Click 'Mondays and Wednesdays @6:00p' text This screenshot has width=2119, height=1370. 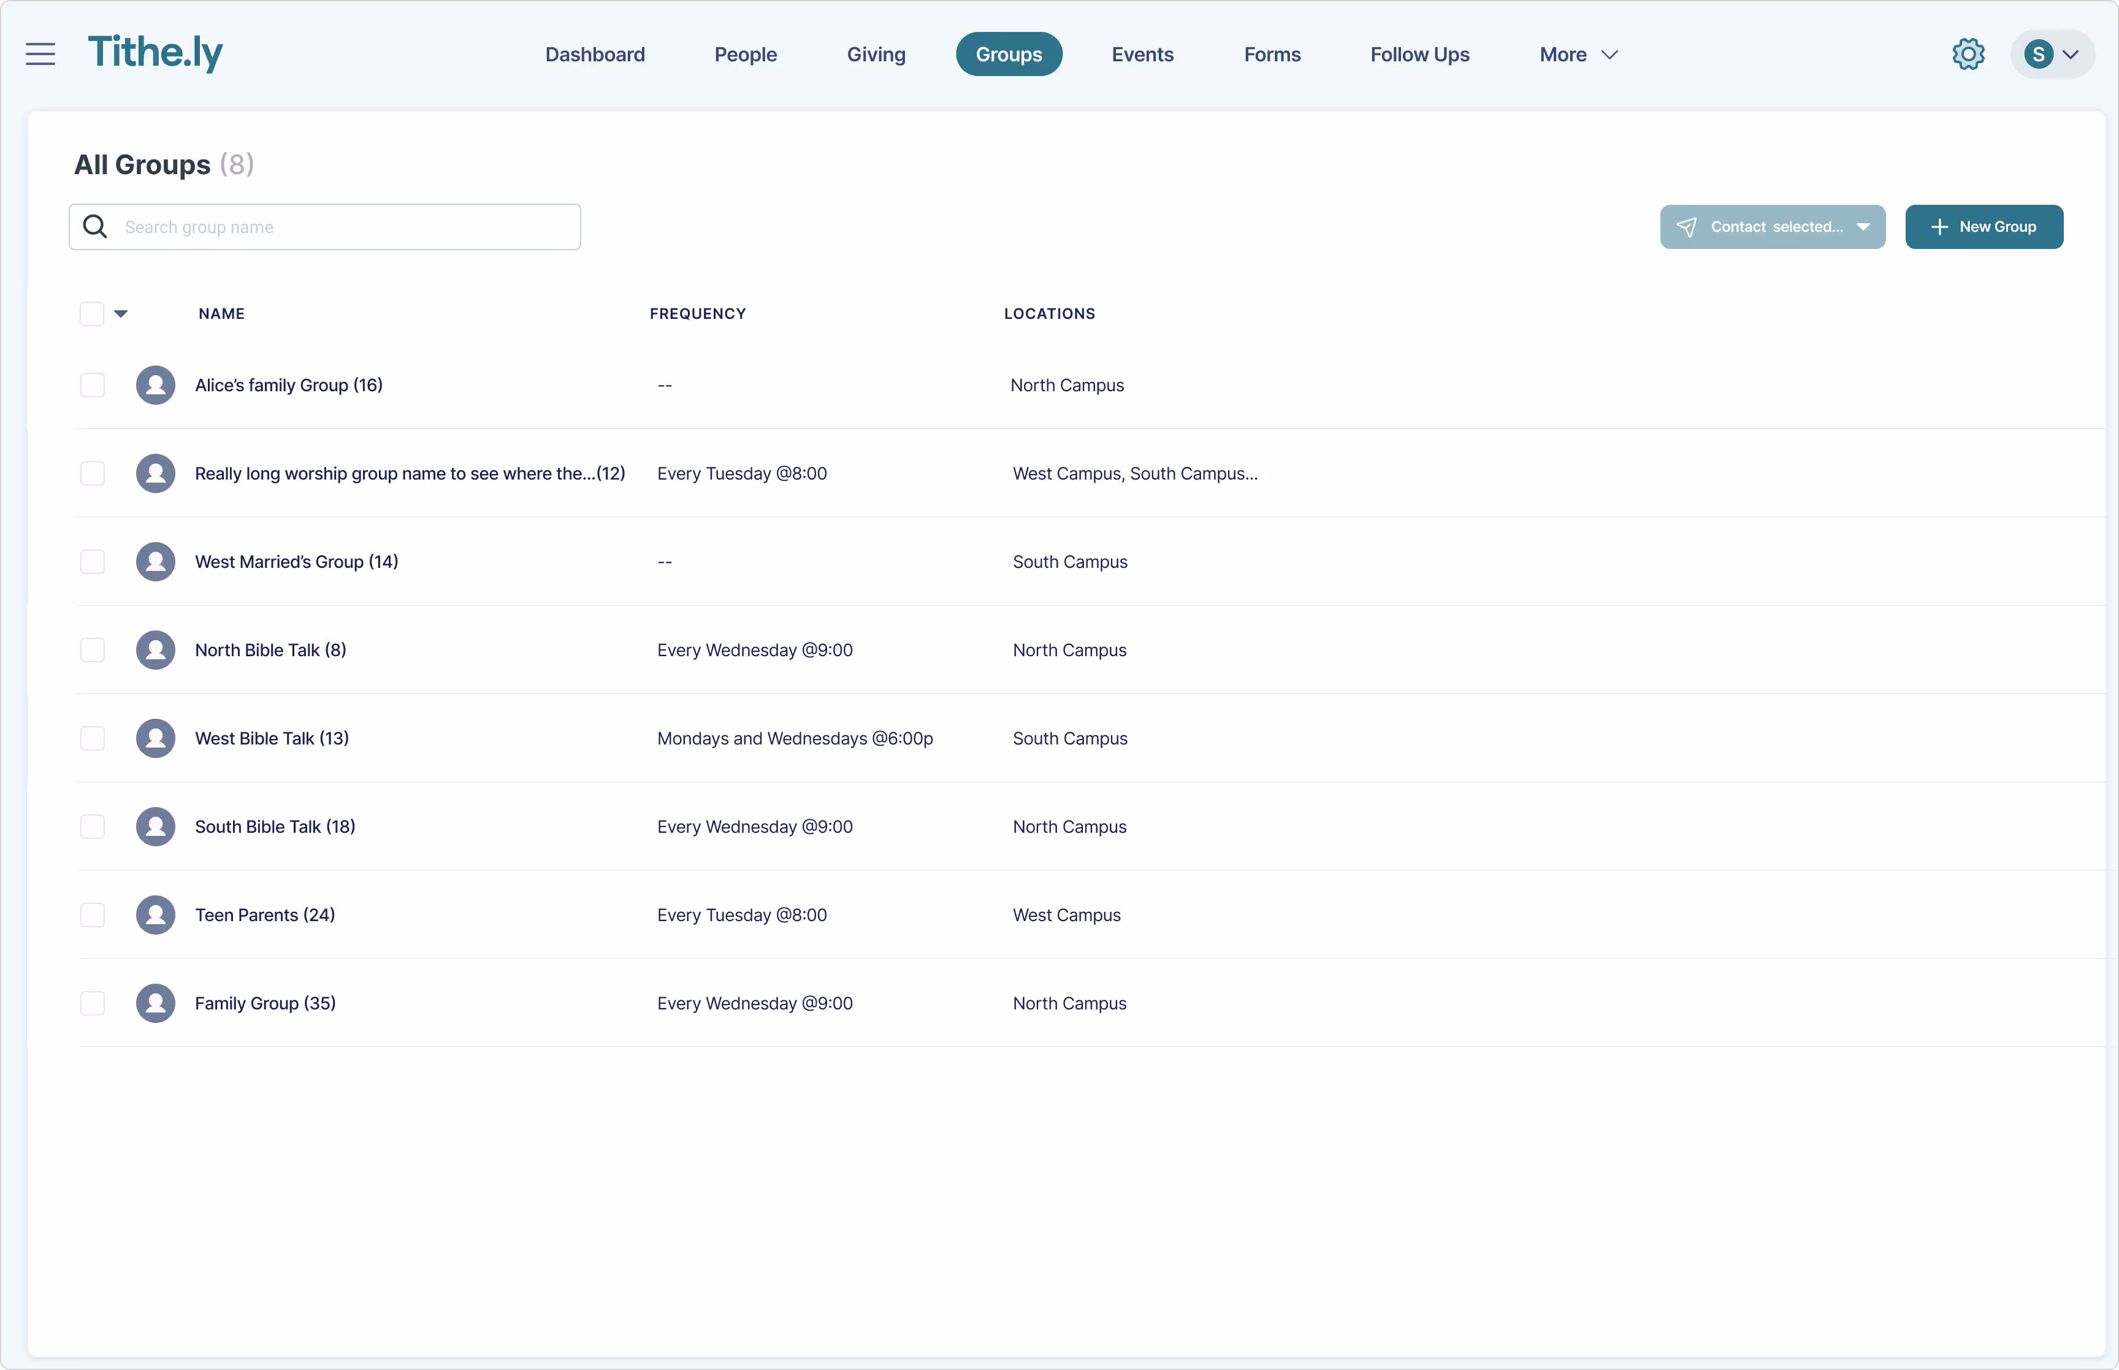(x=795, y=738)
